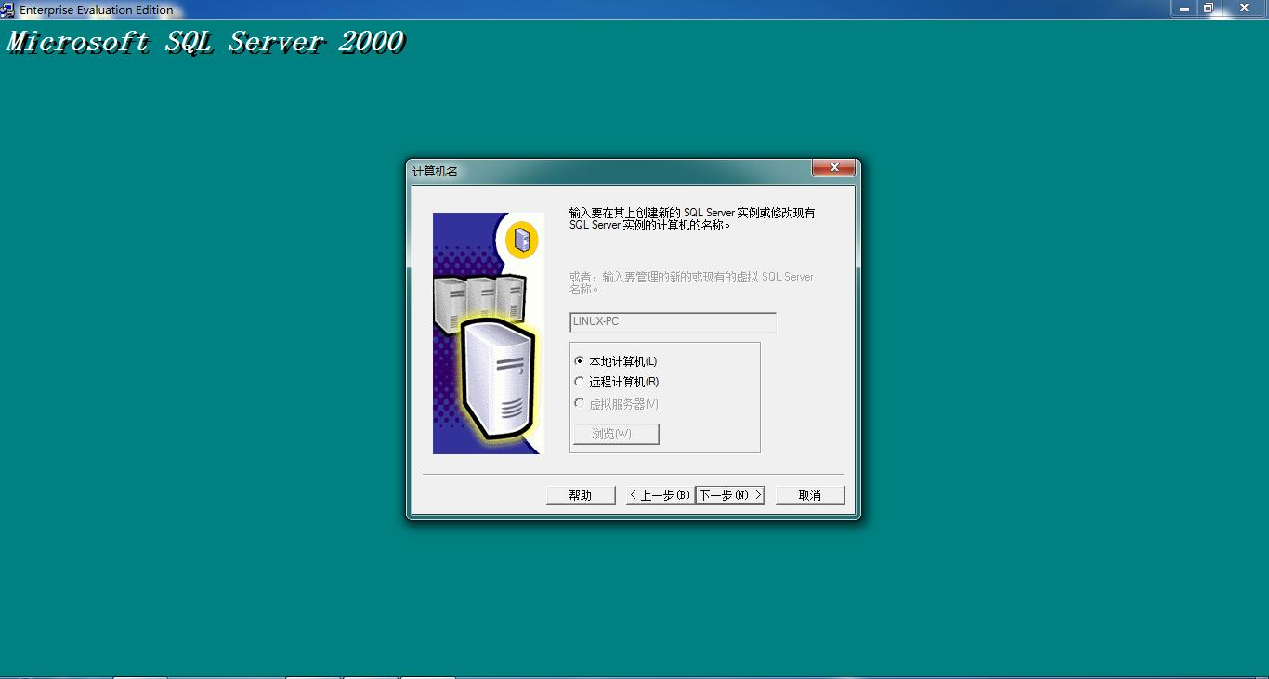Continue with the 下一步(N) button
This screenshot has width=1269, height=679.
(730, 495)
